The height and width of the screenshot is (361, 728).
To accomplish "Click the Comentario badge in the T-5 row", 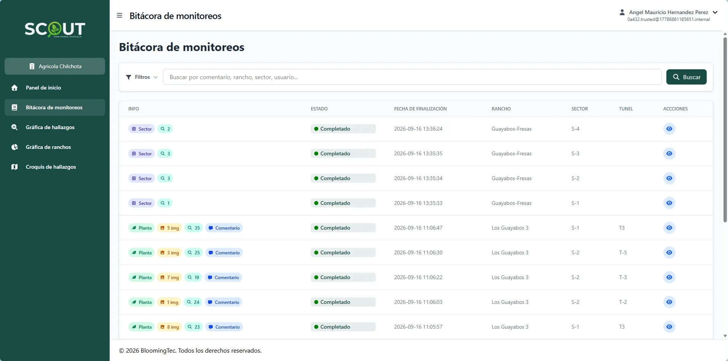I will pyautogui.click(x=224, y=252).
